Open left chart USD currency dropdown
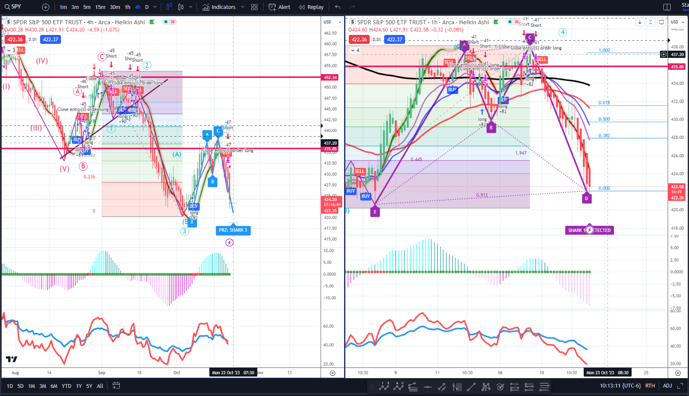Image resolution: width=689 pixels, height=396 pixels. [x=333, y=22]
